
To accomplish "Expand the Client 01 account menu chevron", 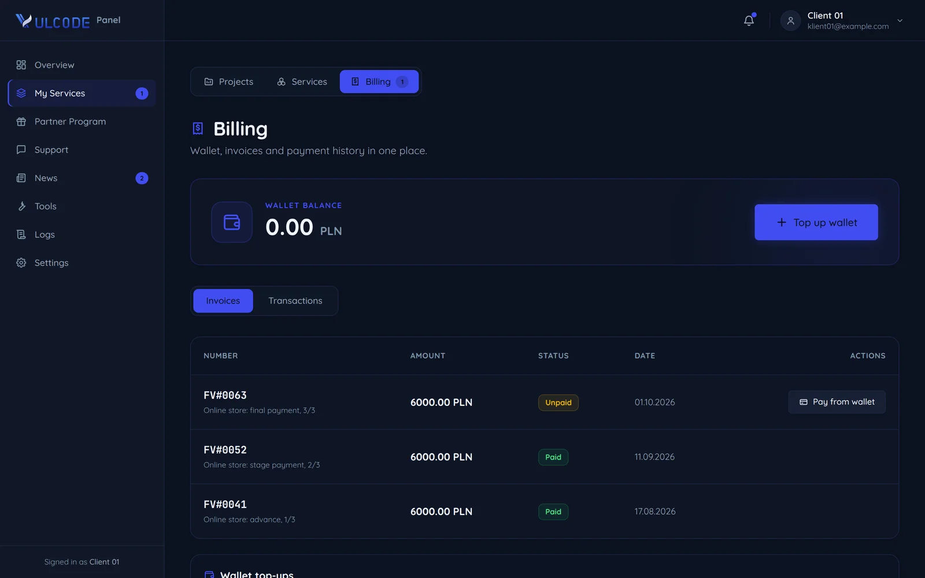I will 900,21.
